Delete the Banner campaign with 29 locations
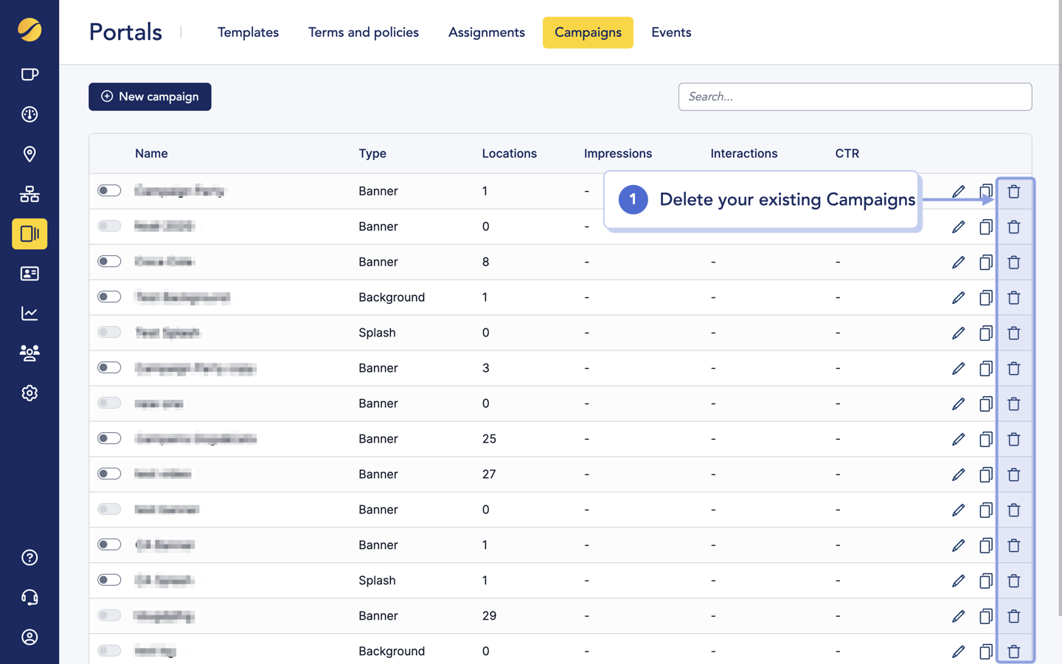The height and width of the screenshot is (664, 1062). coord(1014,616)
